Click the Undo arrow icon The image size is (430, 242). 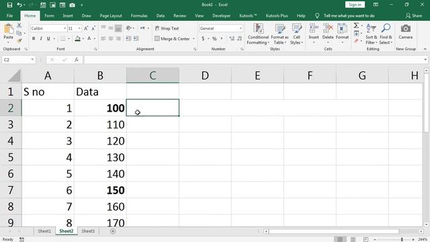(x=19, y=5)
